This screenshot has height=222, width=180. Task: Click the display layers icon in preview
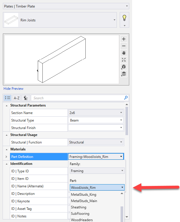(x=124, y=74)
